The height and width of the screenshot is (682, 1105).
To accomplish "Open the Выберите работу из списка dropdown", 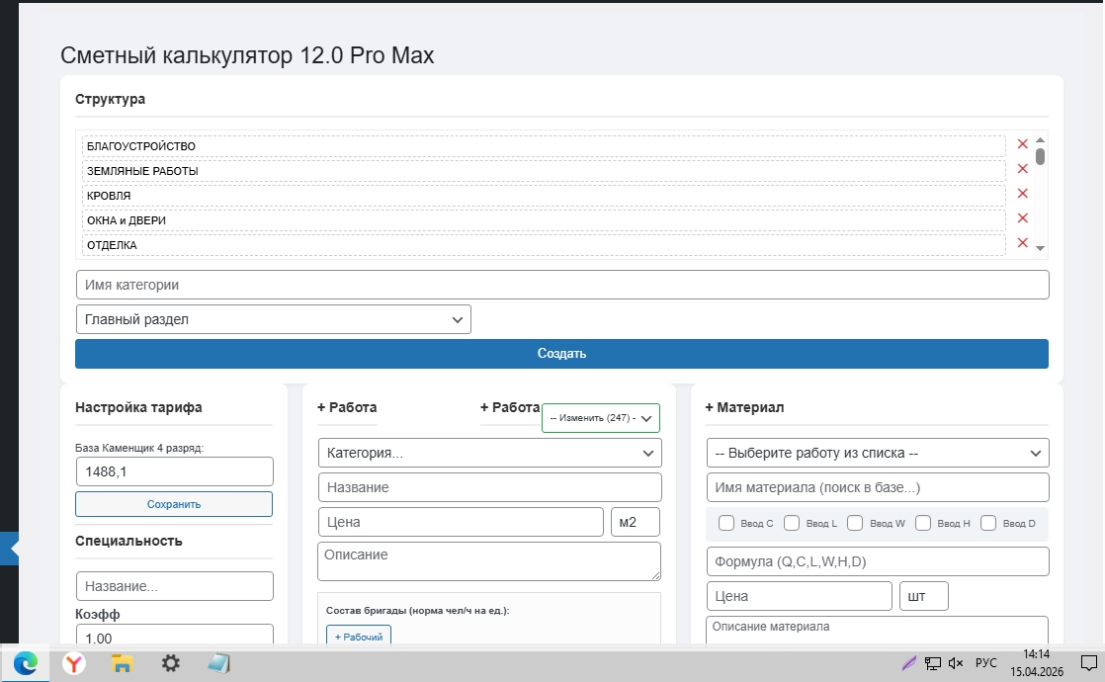I will point(877,453).
